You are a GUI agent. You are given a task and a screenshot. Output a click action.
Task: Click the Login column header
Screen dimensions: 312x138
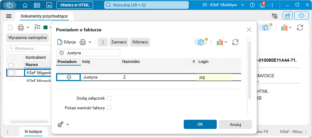pyautogui.click(x=215, y=62)
